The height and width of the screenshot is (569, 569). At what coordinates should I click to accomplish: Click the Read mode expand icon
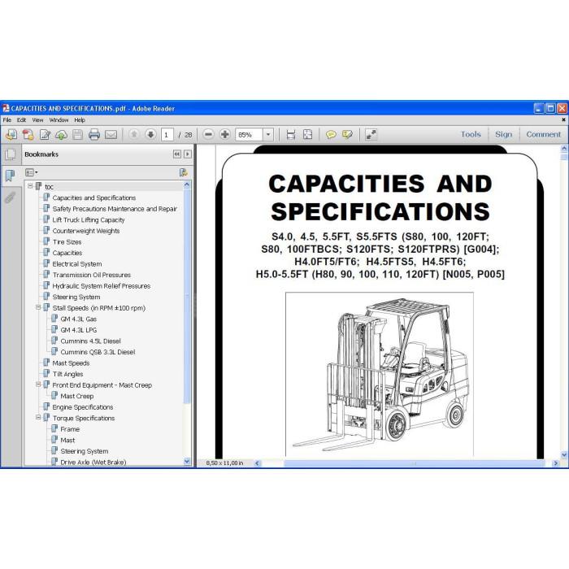[371, 135]
